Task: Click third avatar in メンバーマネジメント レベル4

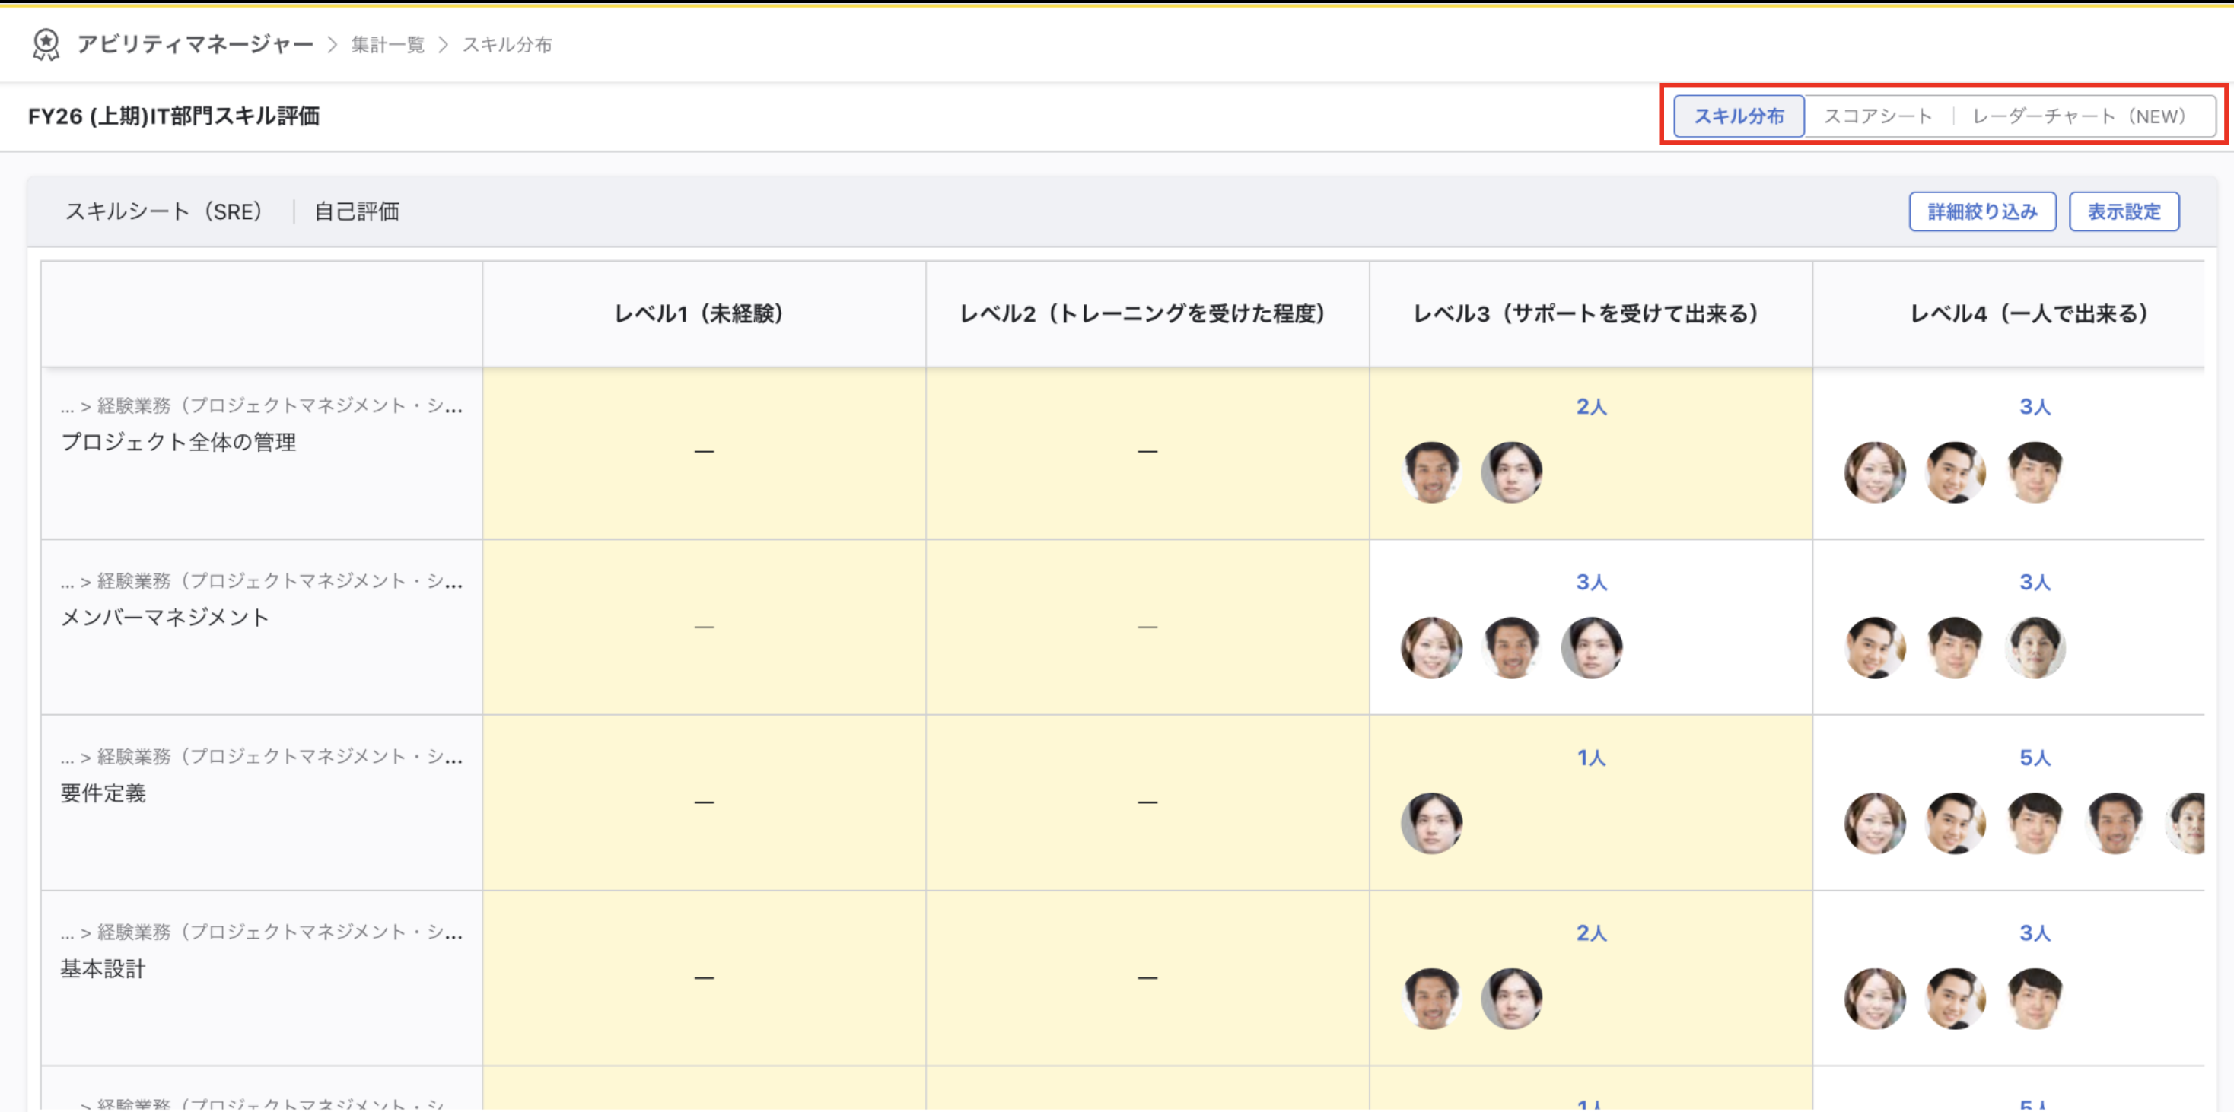Action: (x=2035, y=647)
